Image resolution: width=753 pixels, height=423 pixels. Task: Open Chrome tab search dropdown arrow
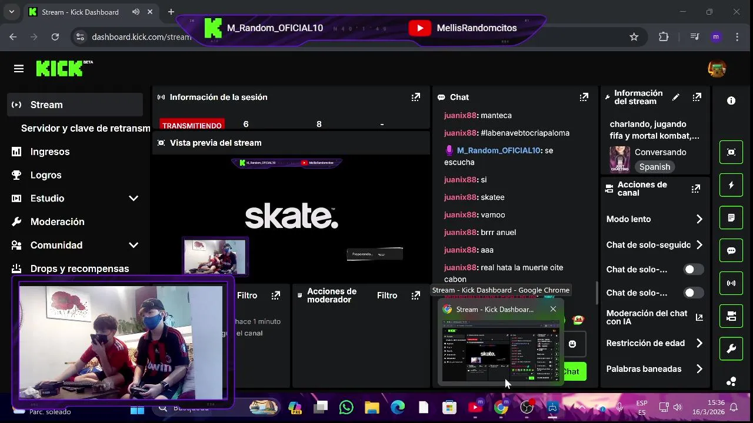pyautogui.click(x=11, y=12)
